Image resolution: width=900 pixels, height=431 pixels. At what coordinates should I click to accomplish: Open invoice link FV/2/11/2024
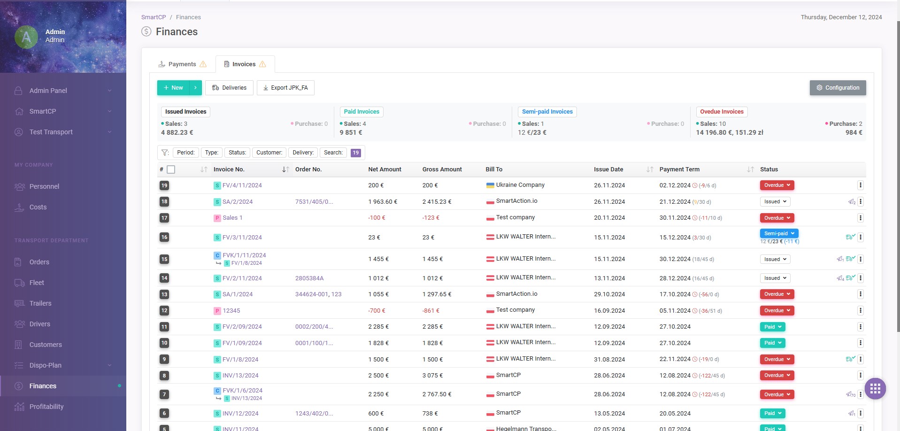242,278
